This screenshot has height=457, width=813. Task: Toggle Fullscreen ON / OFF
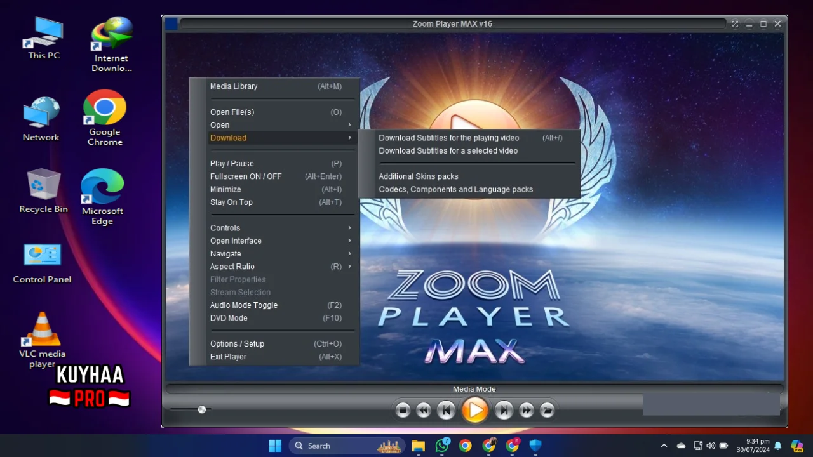pos(276,176)
